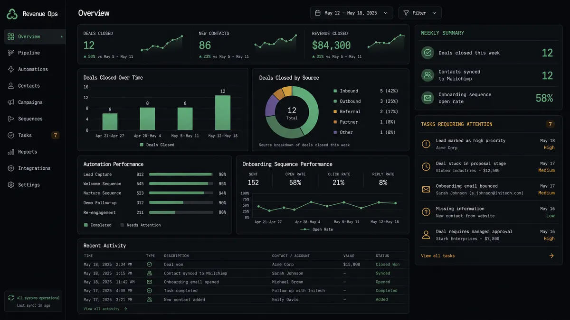Click the calendar icon in date picker
This screenshot has width=570, height=320.
(318, 13)
